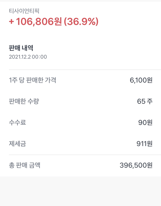Viewport: 161px width, 206px height.
Task: Click the 판매 내역 heading
Action: point(21,48)
